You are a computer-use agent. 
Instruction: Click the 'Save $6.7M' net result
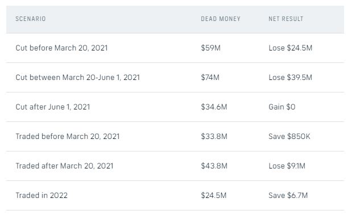[x=288, y=195]
